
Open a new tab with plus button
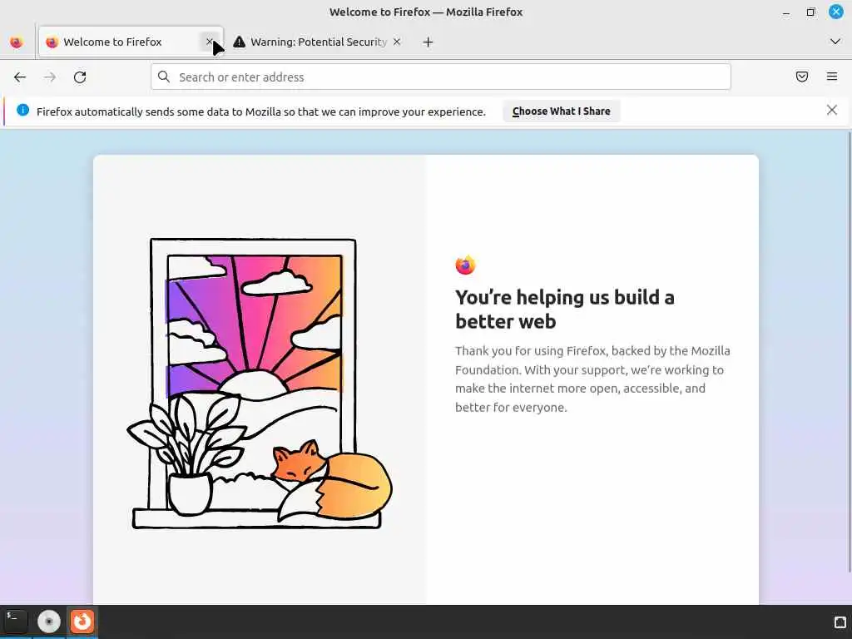pyautogui.click(x=428, y=42)
